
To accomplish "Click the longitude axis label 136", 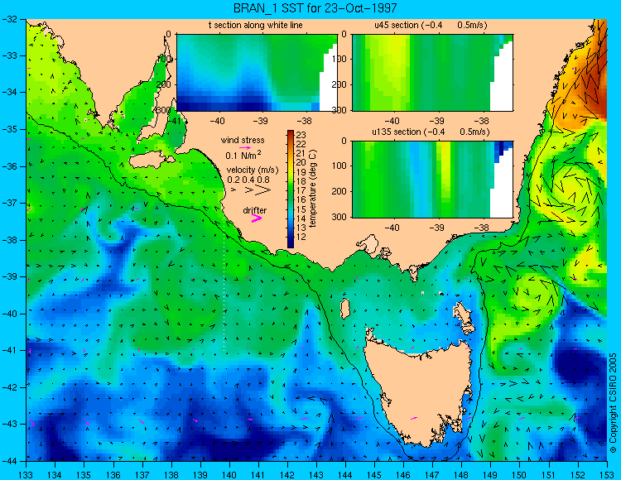I will click(113, 474).
